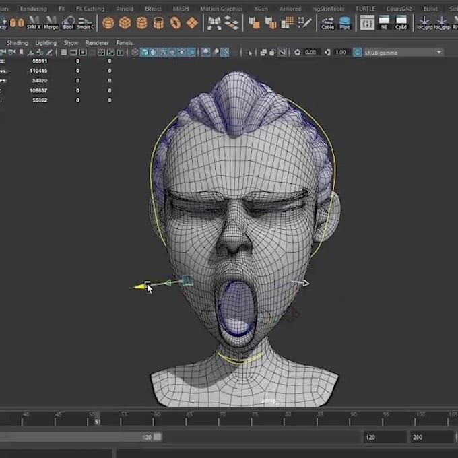The width and height of the screenshot is (458, 458).
Task: Click the Cable shelf icon
Action: coord(327,23)
